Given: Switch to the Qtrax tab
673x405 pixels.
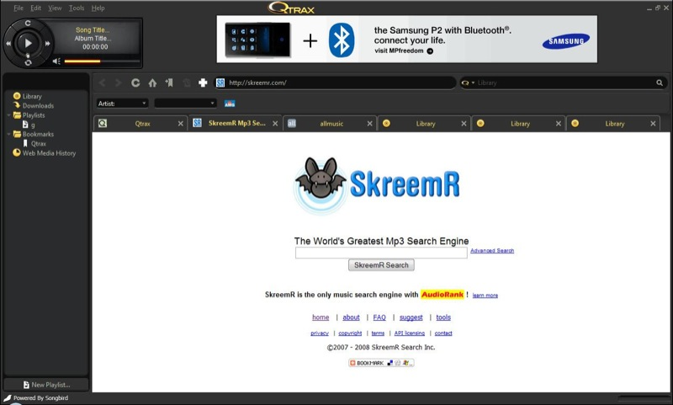Looking at the screenshot, I should tap(142, 124).
